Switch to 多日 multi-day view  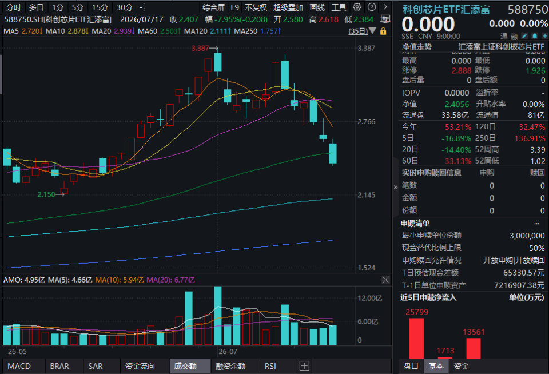pyautogui.click(x=36, y=7)
